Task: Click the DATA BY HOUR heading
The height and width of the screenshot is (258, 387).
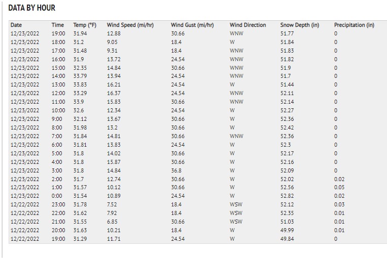Action: coord(32,8)
